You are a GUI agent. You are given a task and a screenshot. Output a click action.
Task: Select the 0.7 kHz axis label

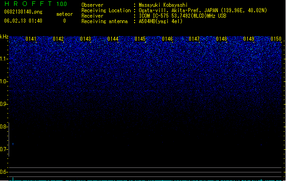tap(4, 149)
